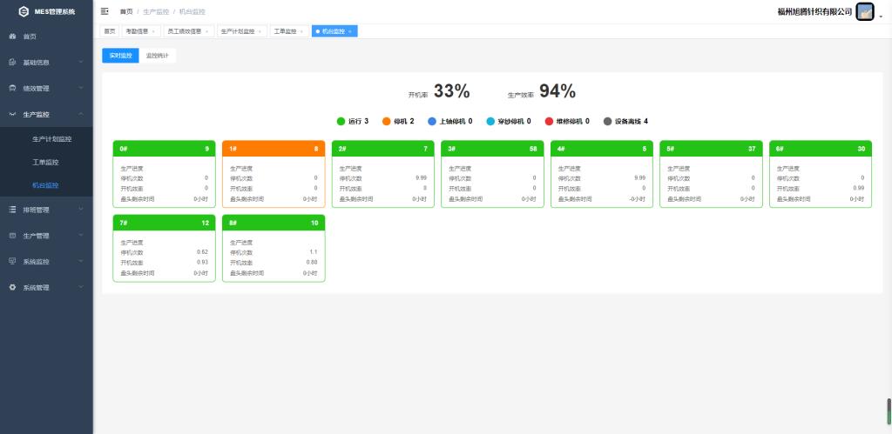Image resolution: width=892 pixels, height=434 pixels.
Task: Click the 7# machine card header
Action: (x=164, y=223)
